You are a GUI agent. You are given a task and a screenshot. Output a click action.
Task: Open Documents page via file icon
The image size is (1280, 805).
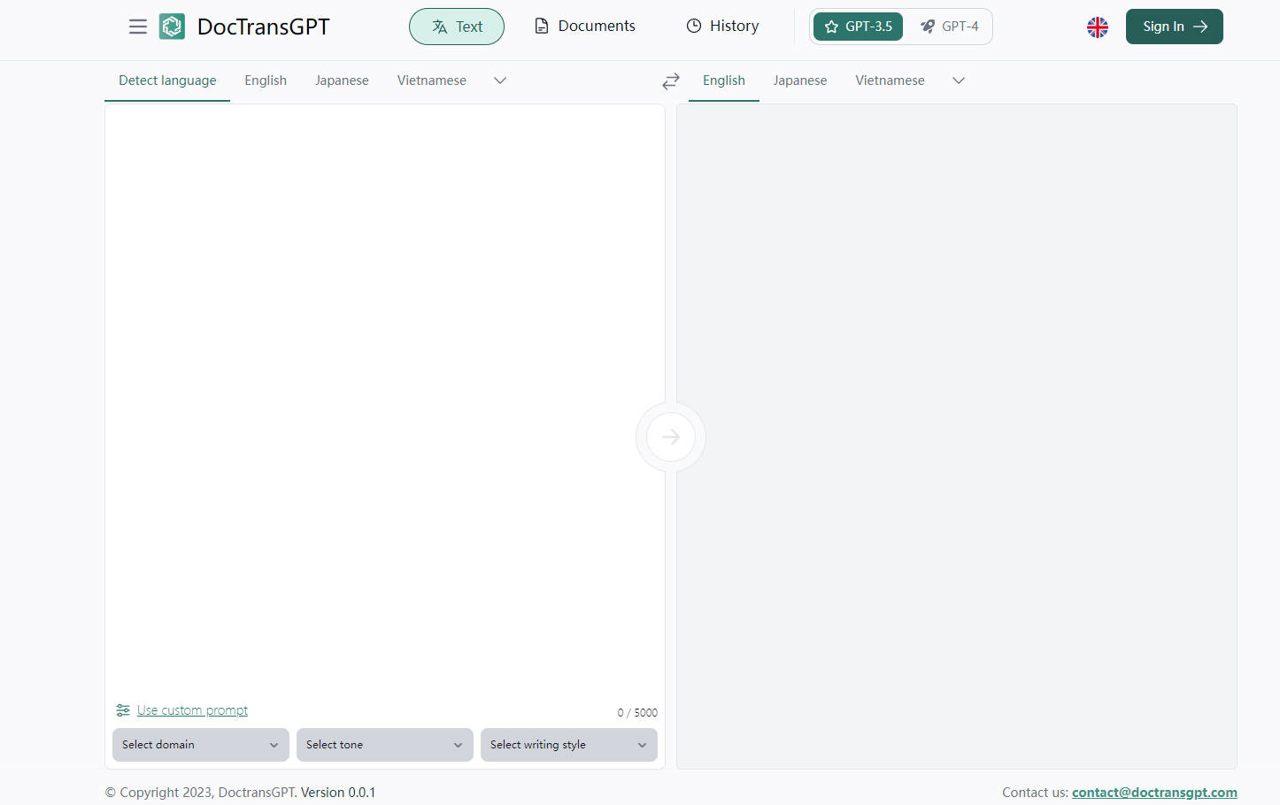[542, 27]
